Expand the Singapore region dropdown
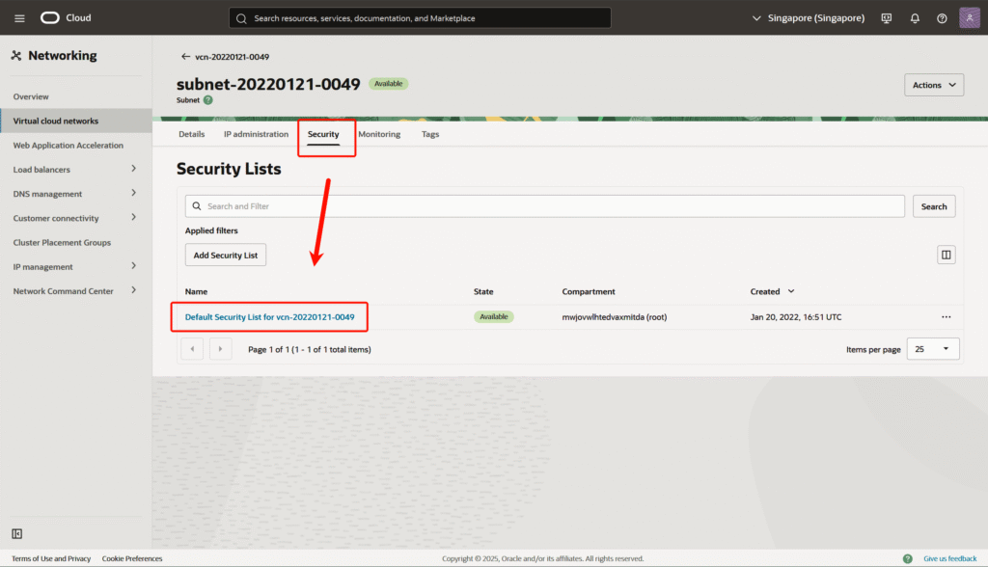 click(x=808, y=18)
